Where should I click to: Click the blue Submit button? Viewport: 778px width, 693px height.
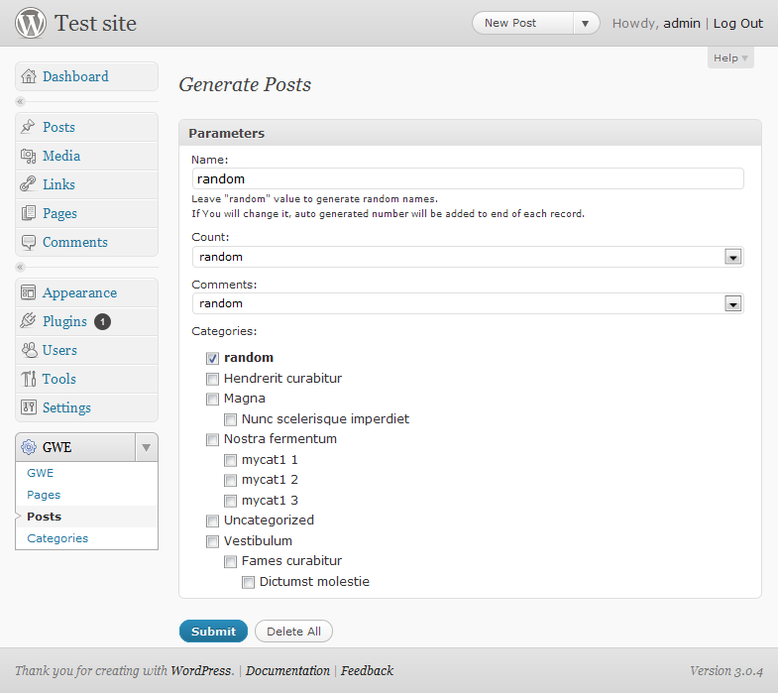(x=213, y=631)
